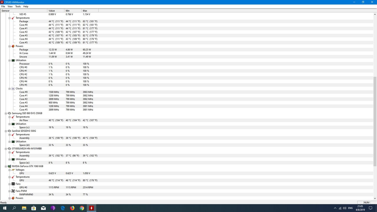This screenshot has height=212, width=377.
Task: Collapse the Samsung SSD 860 EVO node
Action: [x=6, y=113]
